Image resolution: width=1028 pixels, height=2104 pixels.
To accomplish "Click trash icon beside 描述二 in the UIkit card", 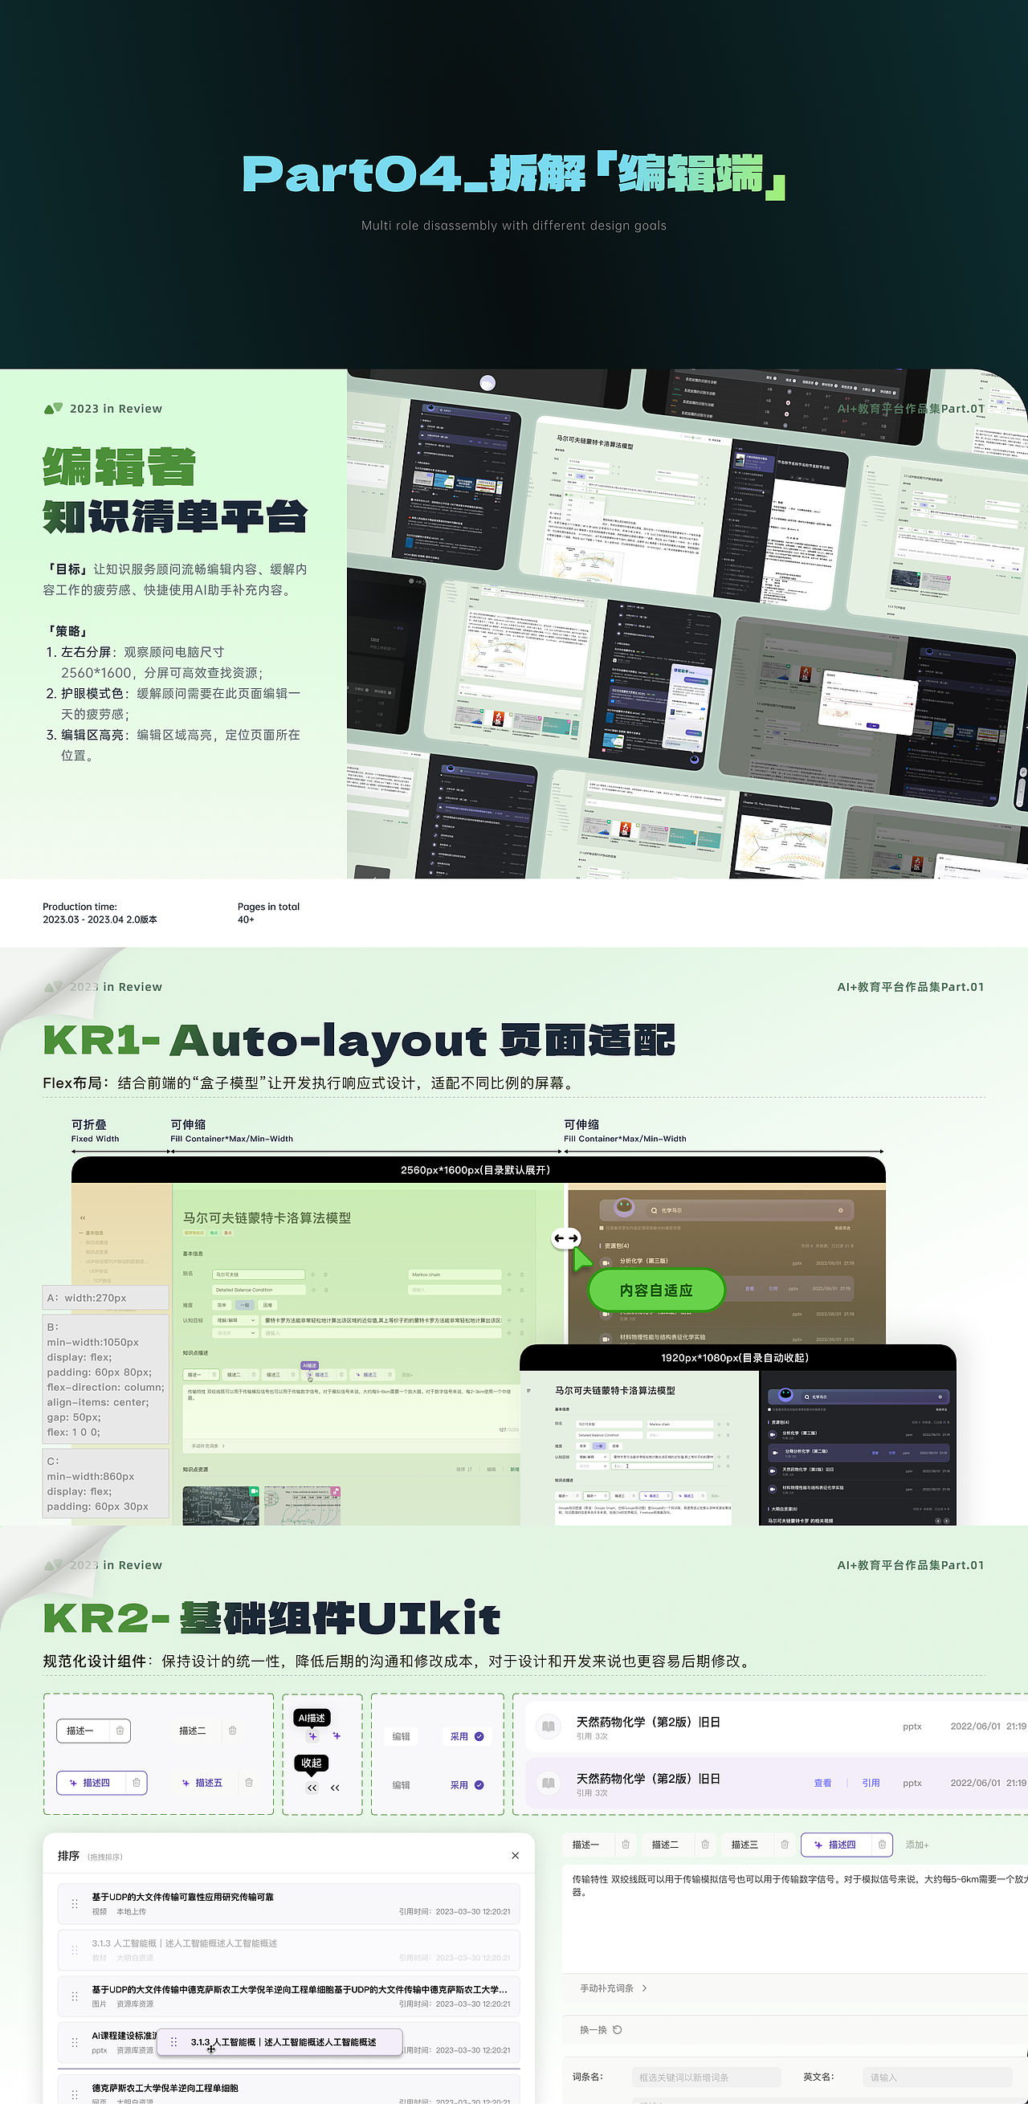I will coord(233,1730).
